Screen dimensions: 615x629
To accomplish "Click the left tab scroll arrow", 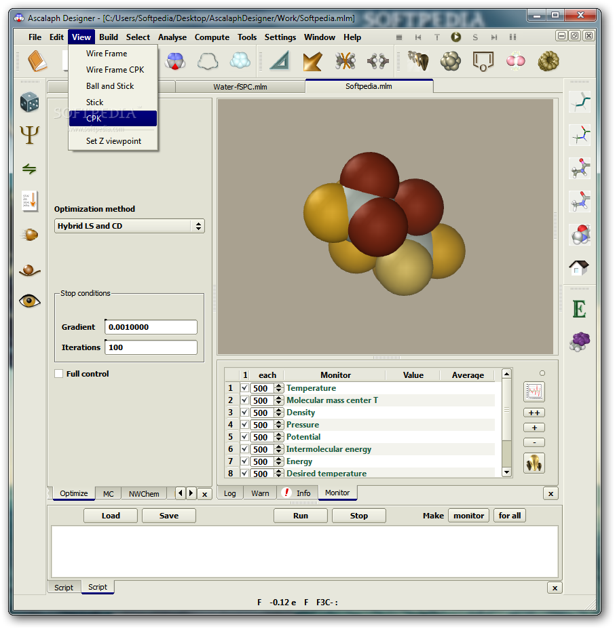I will tap(181, 493).
